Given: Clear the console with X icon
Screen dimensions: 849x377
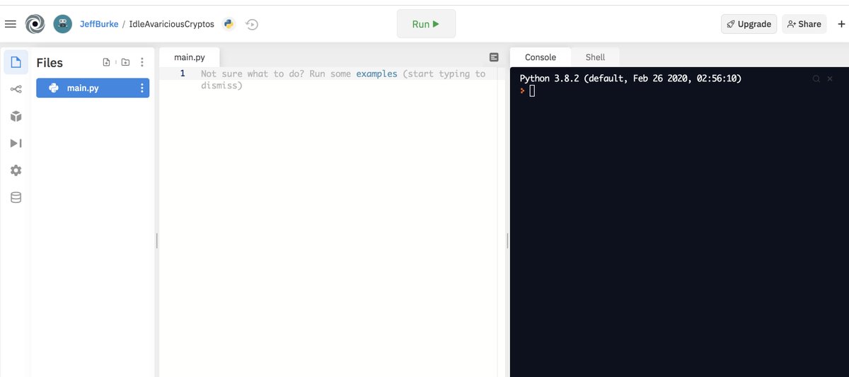Looking at the screenshot, I should pyautogui.click(x=830, y=79).
